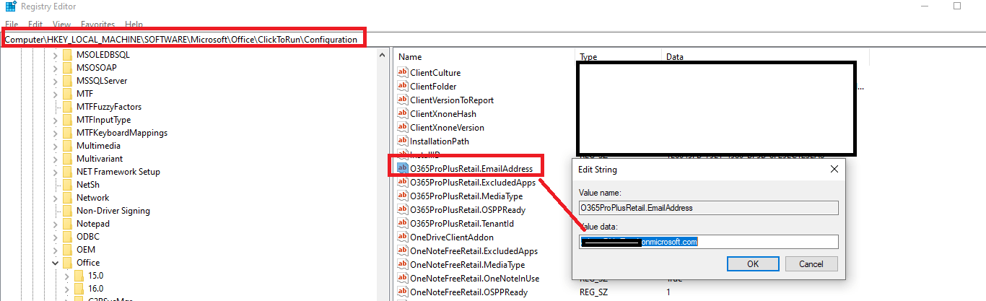
Task: Click the ODBC folder icon
Action: (68, 237)
